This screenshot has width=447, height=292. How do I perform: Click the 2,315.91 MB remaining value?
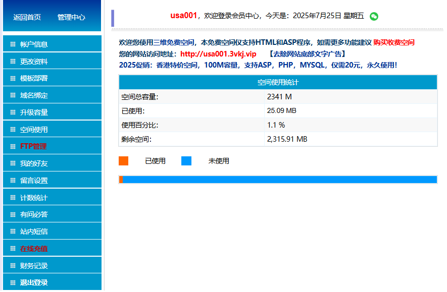pos(287,139)
